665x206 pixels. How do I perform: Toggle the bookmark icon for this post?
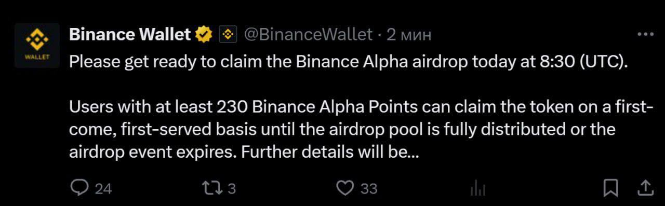pyautogui.click(x=611, y=188)
